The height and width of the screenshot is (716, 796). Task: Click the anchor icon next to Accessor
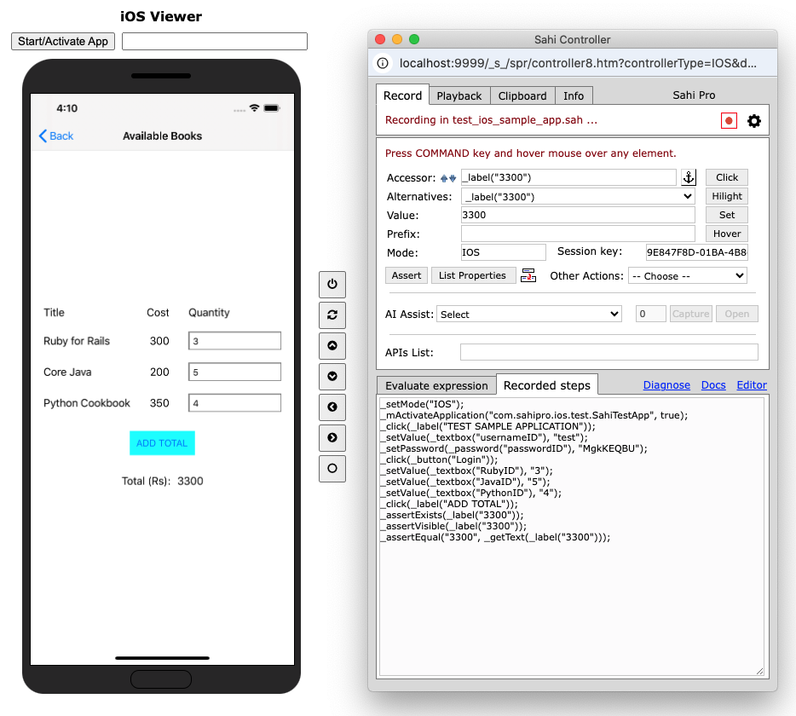pyautogui.click(x=689, y=177)
